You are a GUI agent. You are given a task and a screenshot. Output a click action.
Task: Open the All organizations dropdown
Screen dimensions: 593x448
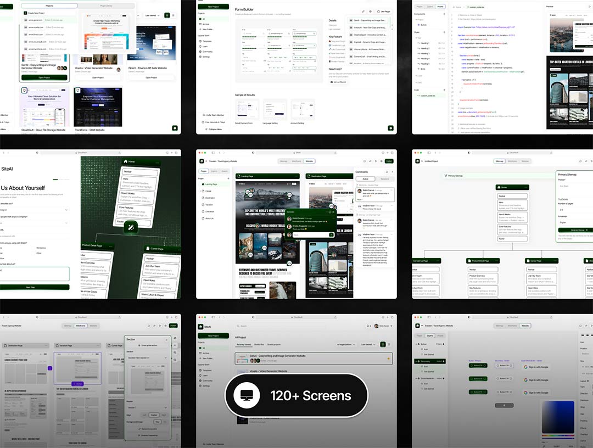[345, 344]
